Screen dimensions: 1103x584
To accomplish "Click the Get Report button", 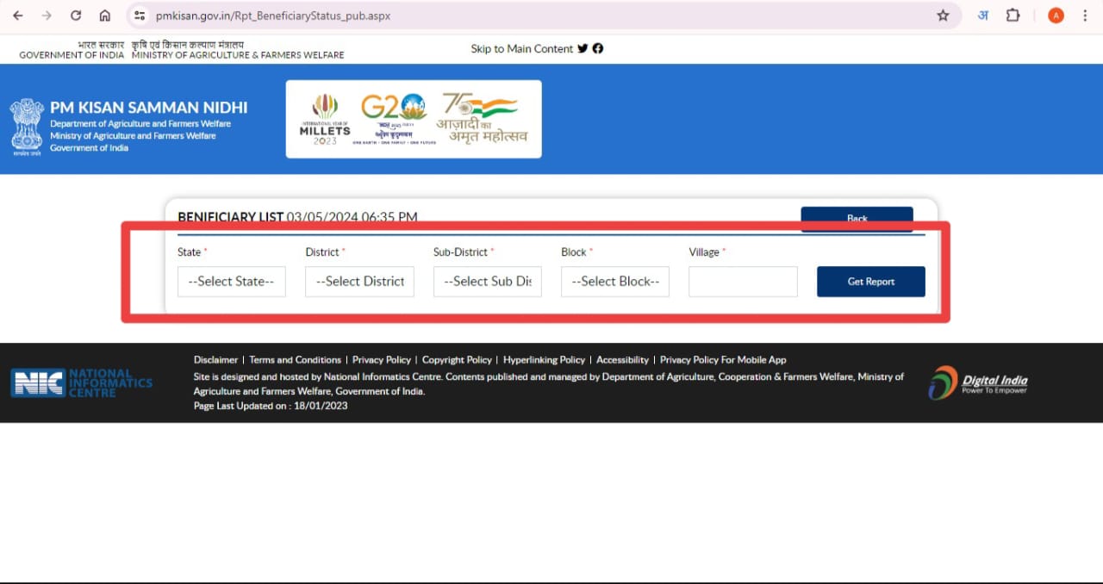I will (x=871, y=282).
